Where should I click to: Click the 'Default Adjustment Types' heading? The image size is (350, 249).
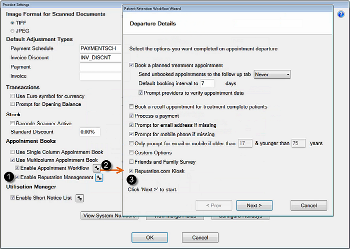(39, 39)
